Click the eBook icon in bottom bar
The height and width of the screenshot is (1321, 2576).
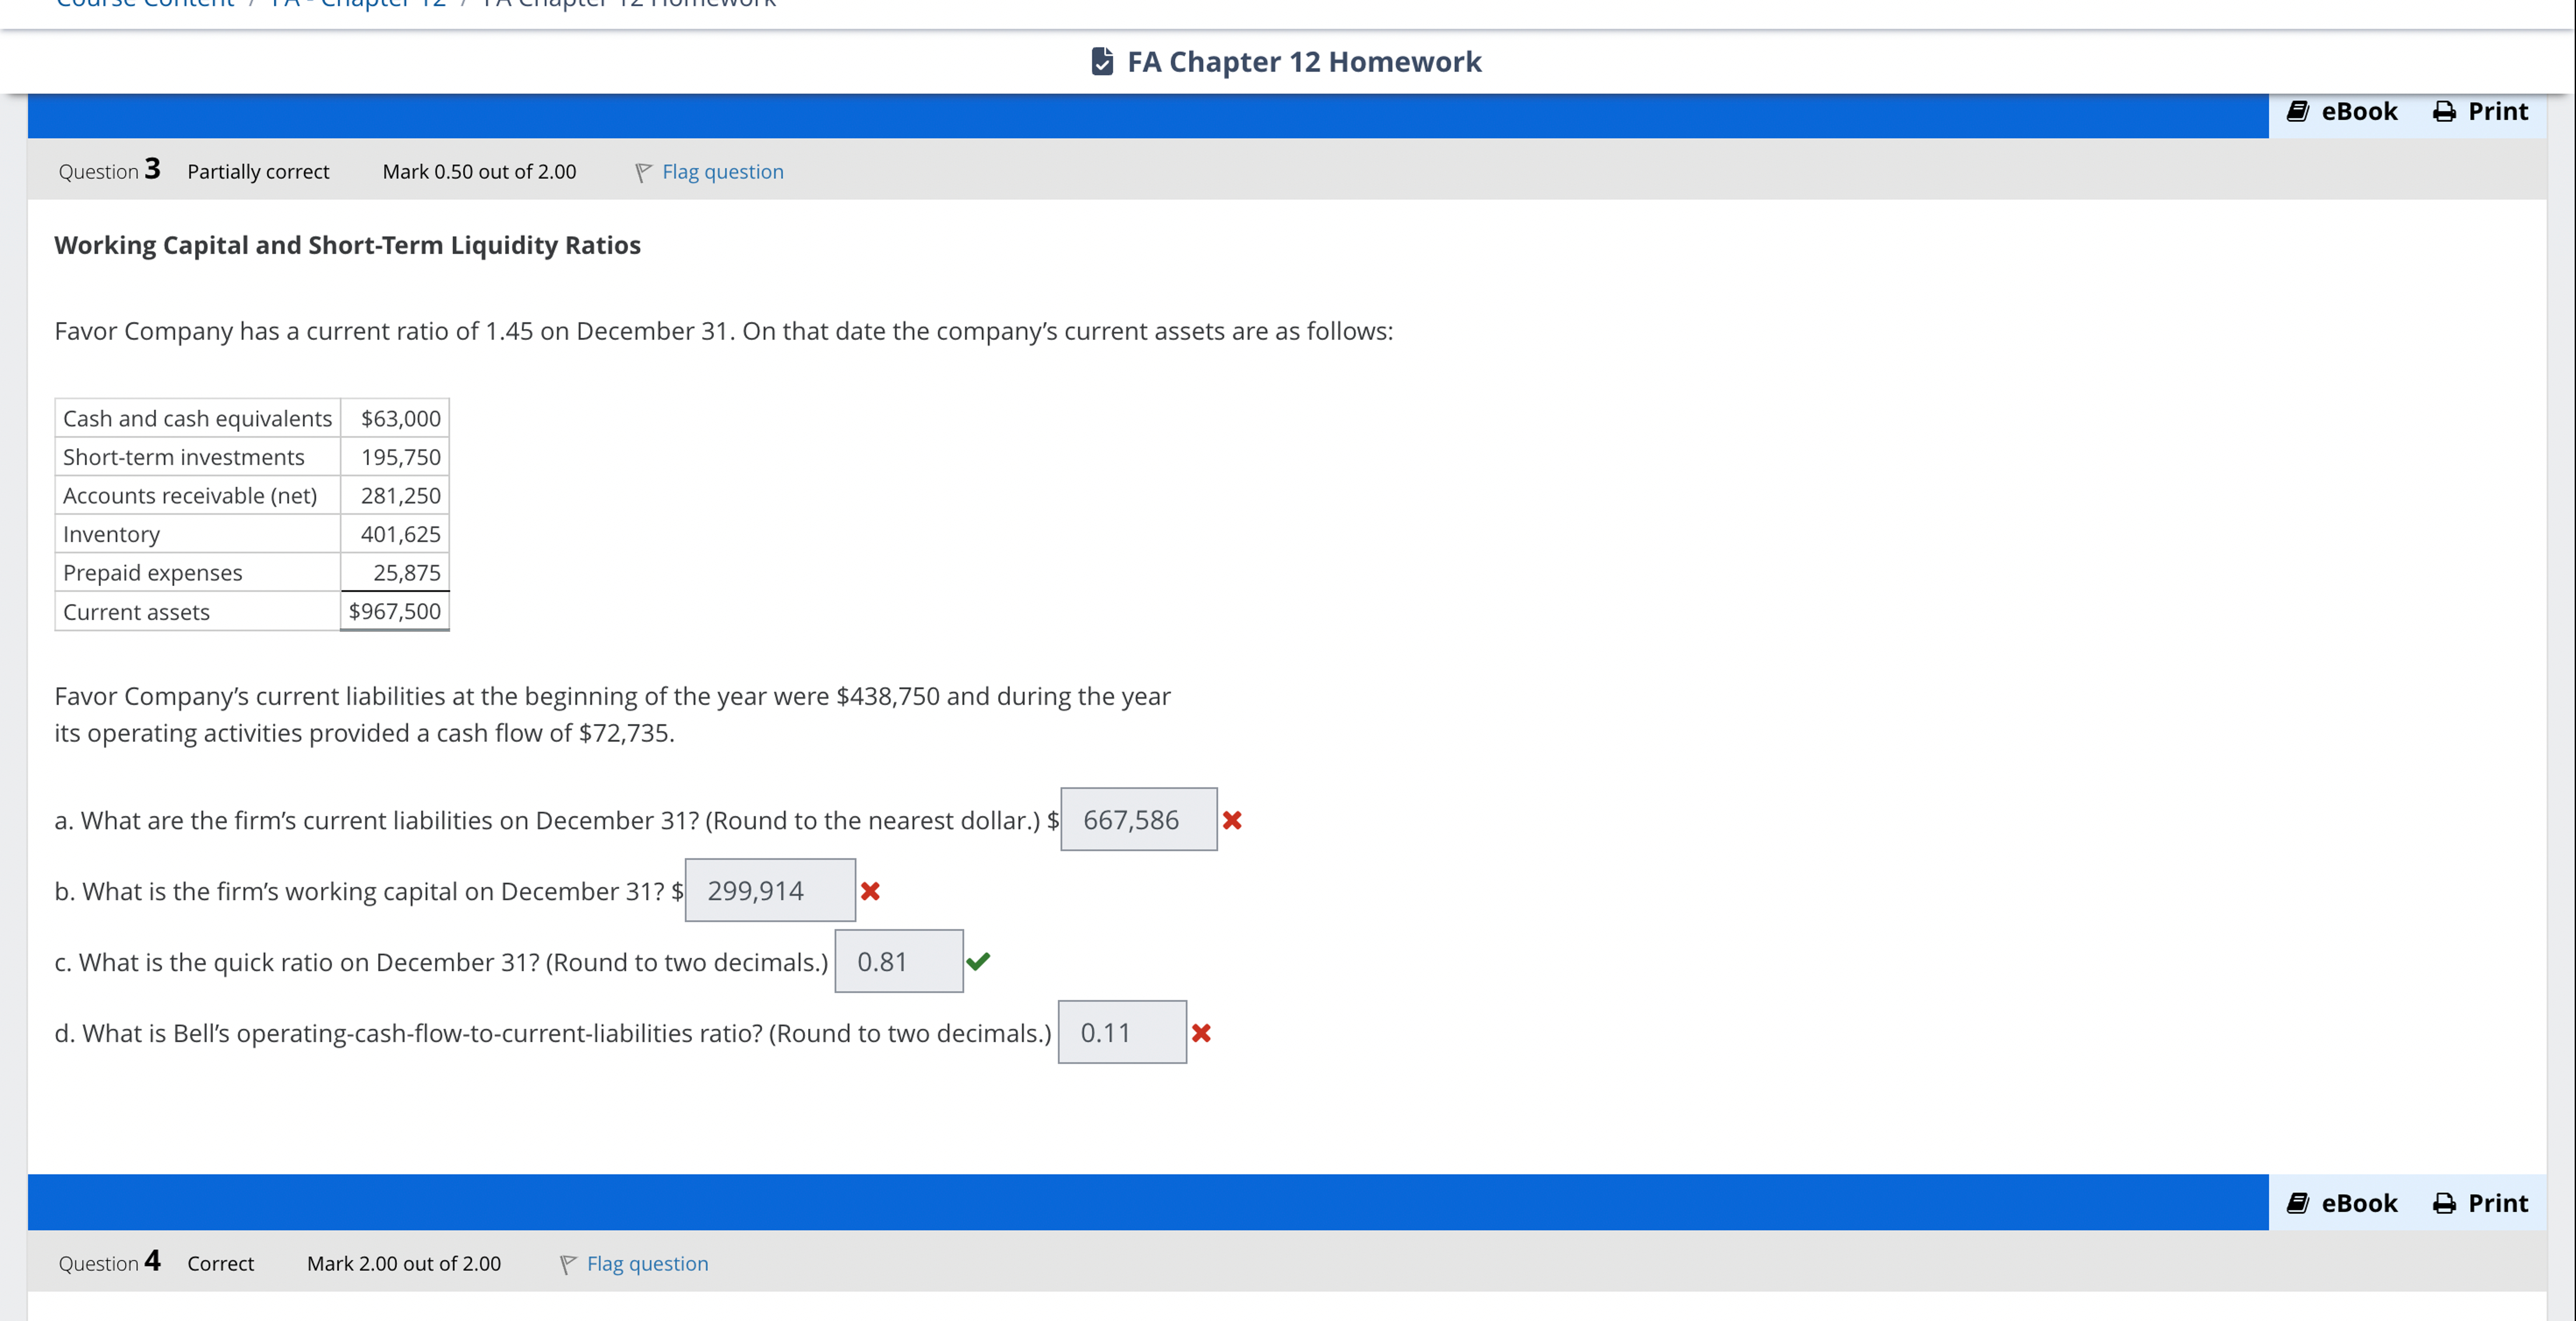[2297, 1203]
